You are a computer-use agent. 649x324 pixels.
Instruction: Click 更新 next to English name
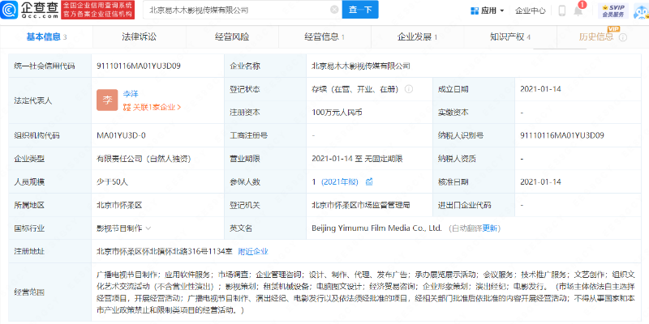point(491,228)
